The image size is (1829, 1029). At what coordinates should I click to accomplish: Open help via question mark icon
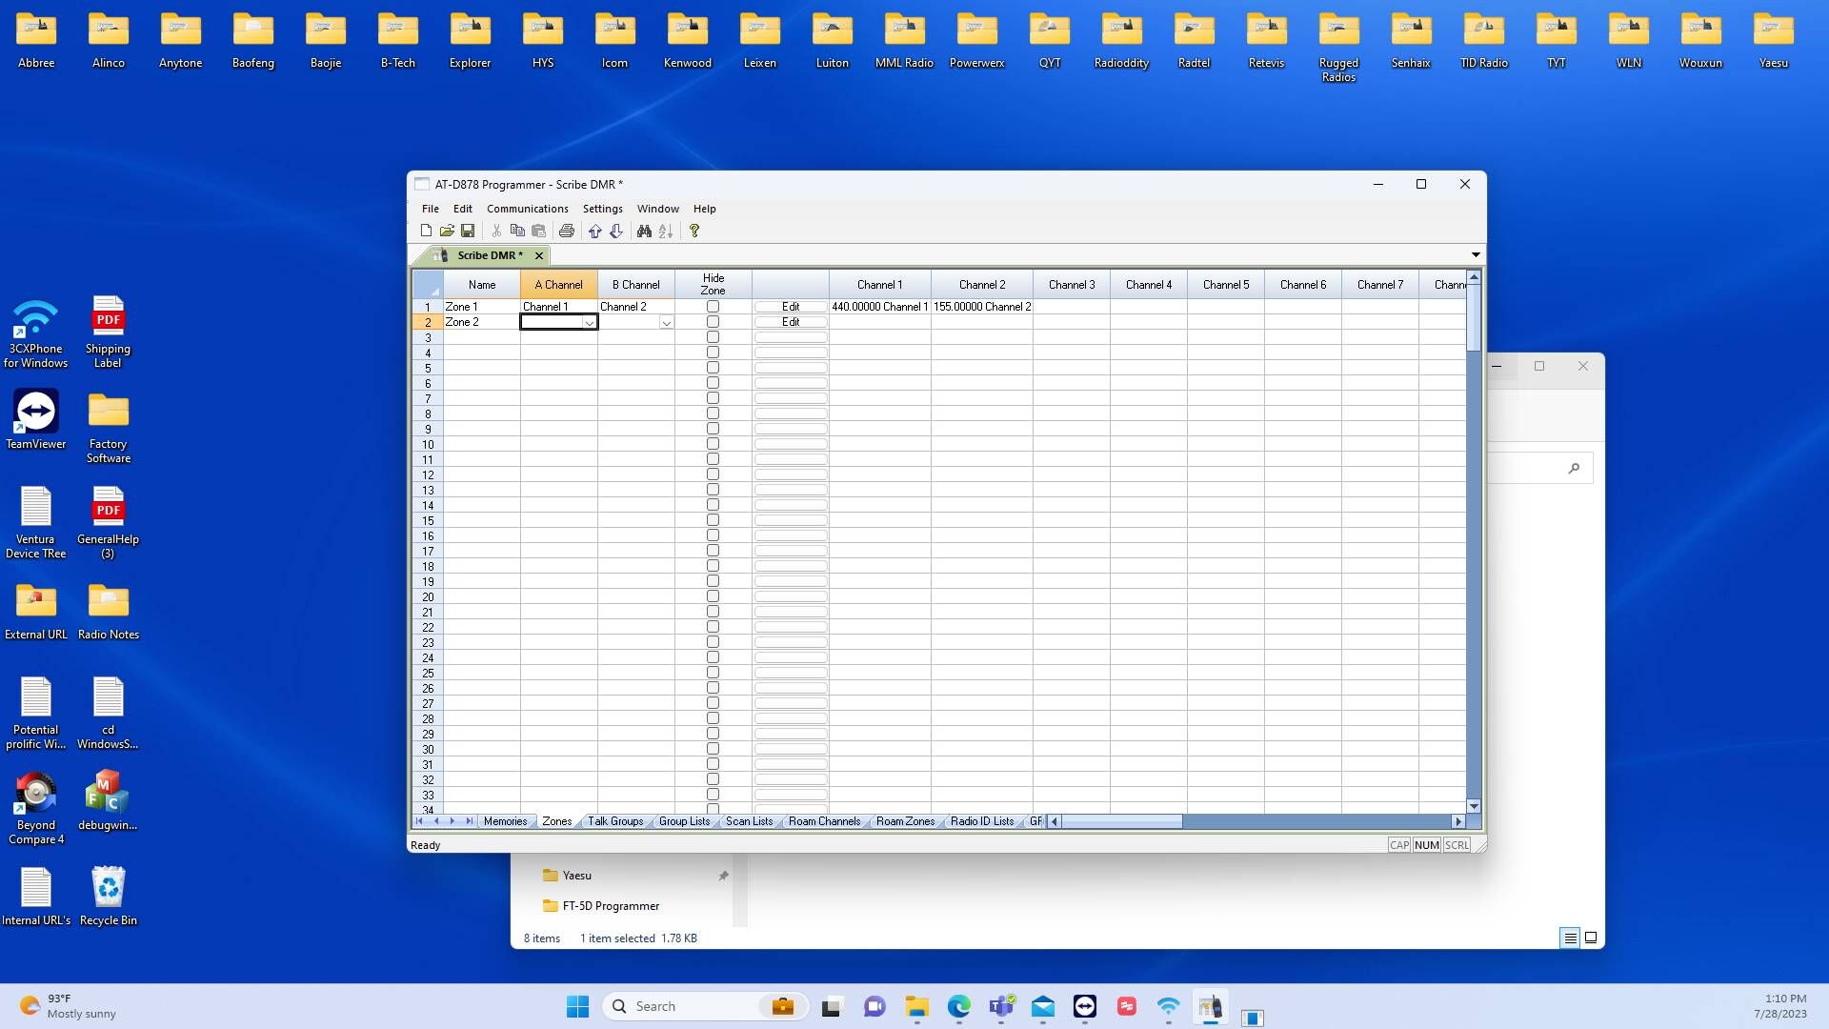tap(694, 231)
